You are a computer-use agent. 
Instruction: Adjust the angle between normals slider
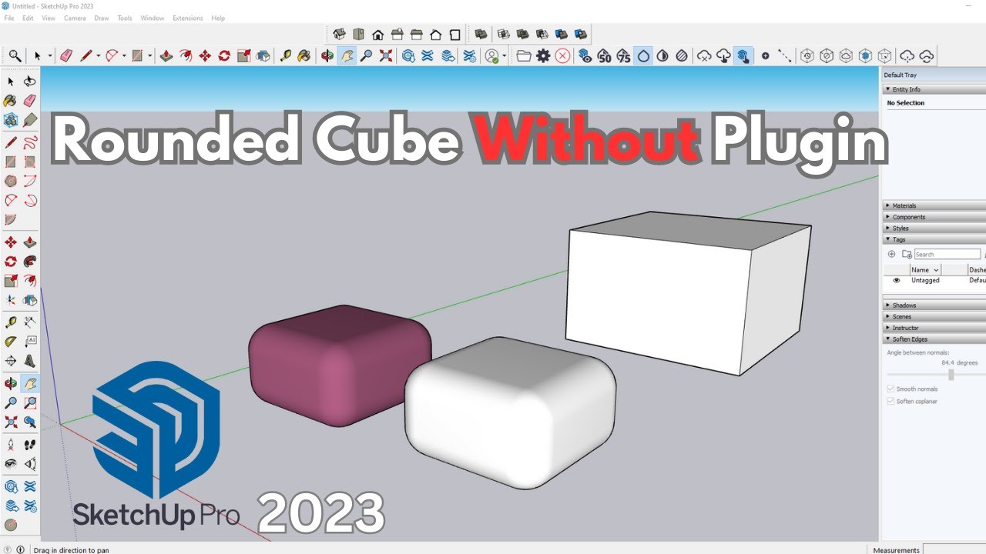click(x=951, y=375)
